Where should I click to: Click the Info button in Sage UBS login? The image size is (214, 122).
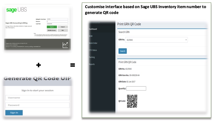(63, 30)
